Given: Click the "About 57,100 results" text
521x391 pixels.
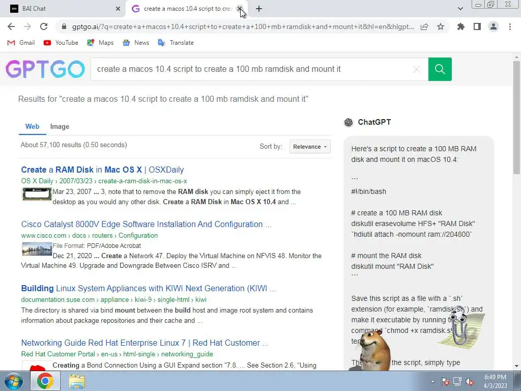Looking at the screenshot, I should (x=74, y=145).
